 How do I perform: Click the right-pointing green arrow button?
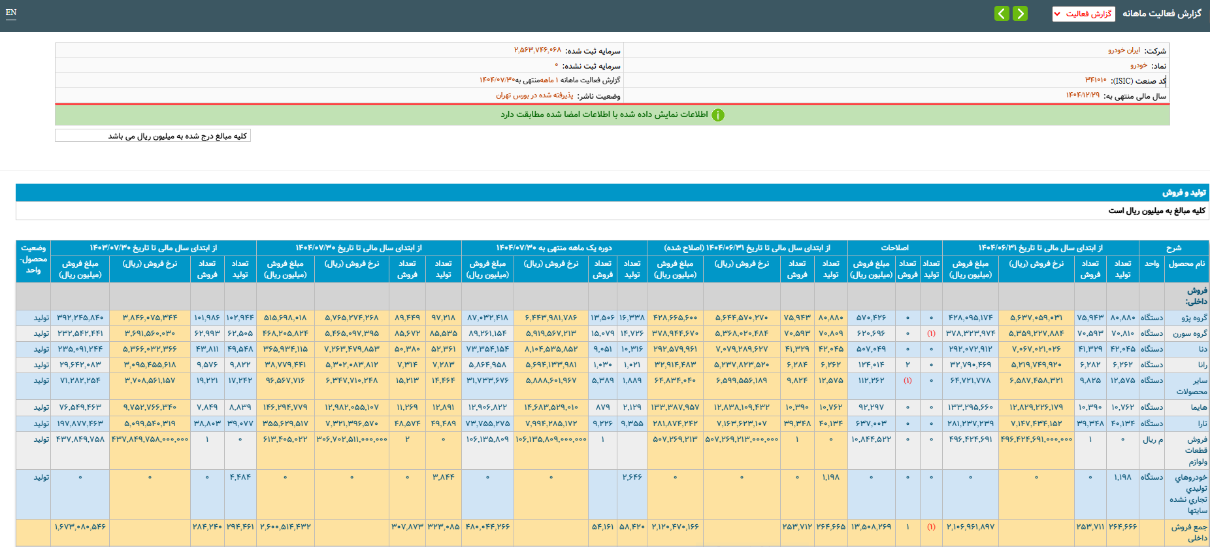pyautogui.click(x=1020, y=14)
